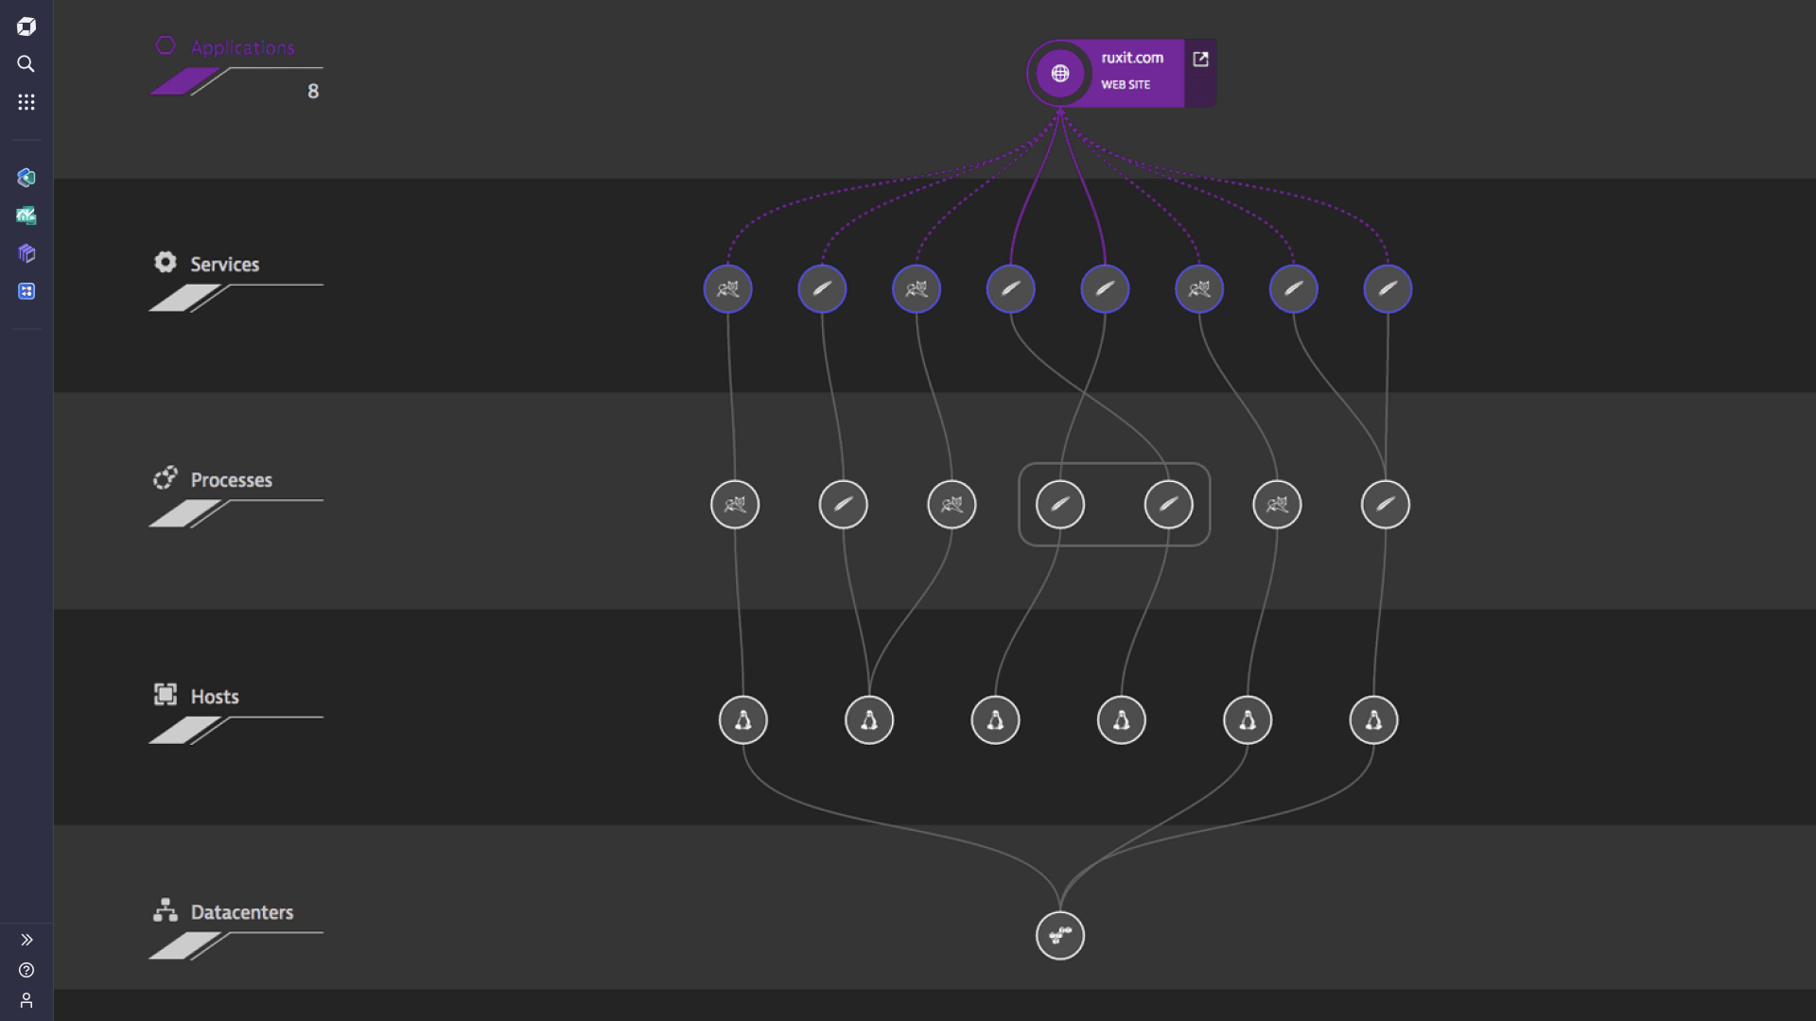
Task: Select the third Linux host node
Action: point(995,720)
